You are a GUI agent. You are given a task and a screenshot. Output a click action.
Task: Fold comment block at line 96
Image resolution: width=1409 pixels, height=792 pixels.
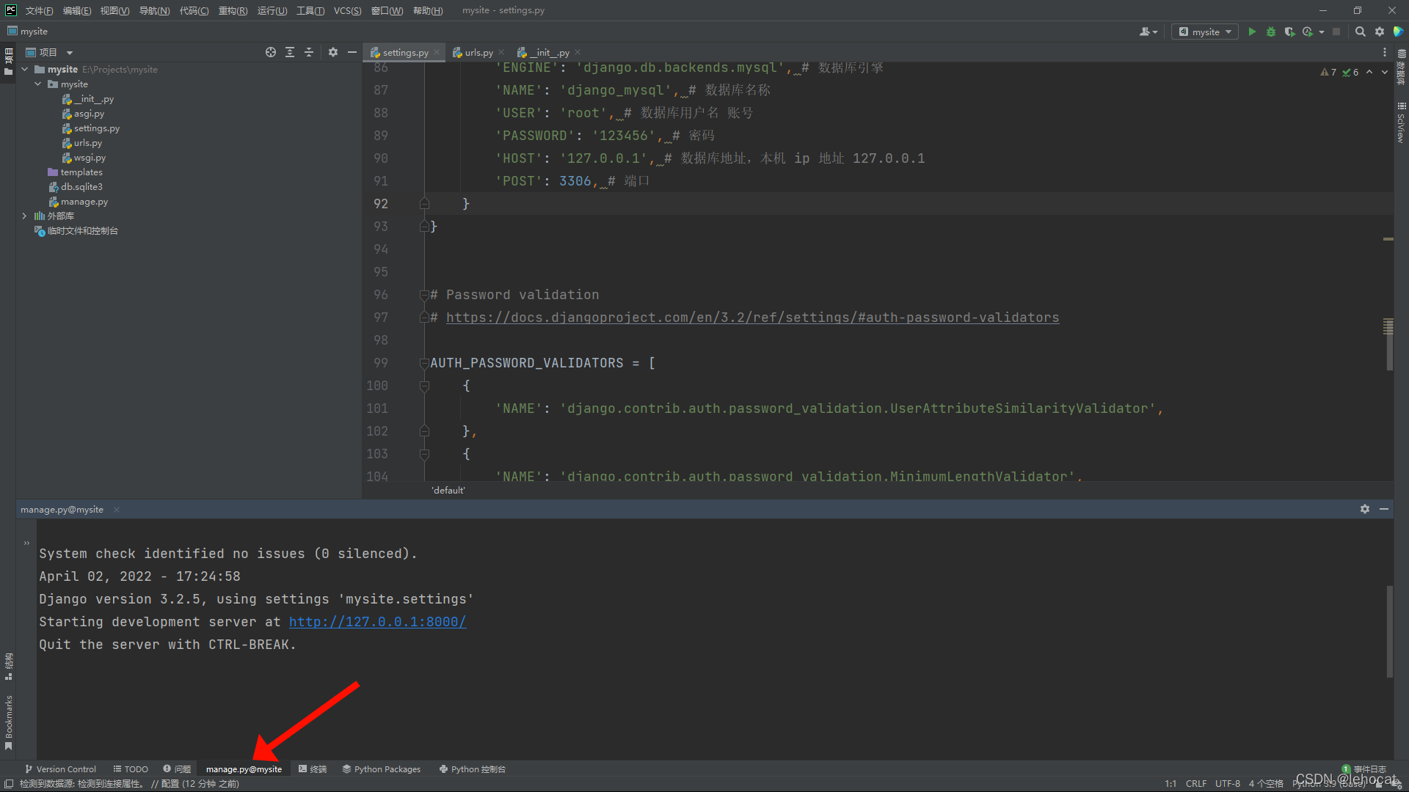click(x=424, y=295)
